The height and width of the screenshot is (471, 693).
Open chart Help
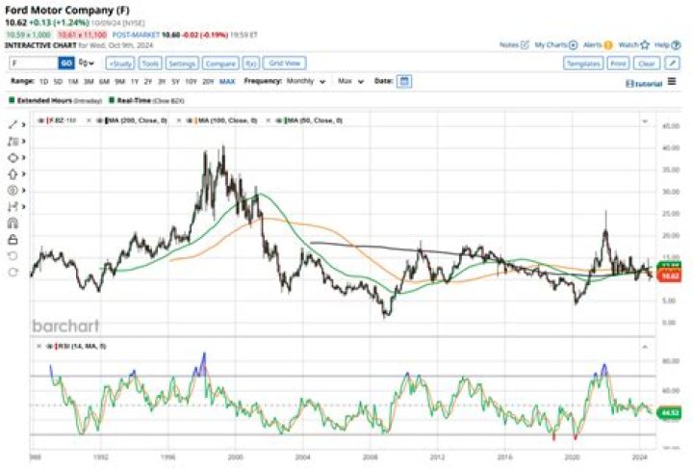(667, 44)
